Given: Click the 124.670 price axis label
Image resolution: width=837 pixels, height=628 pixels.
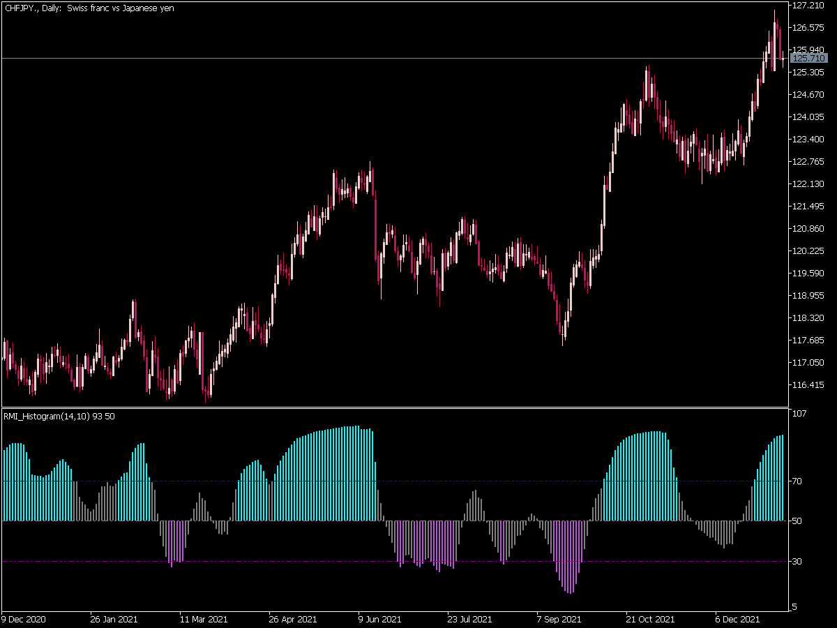Looking at the screenshot, I should coord(808,95).
